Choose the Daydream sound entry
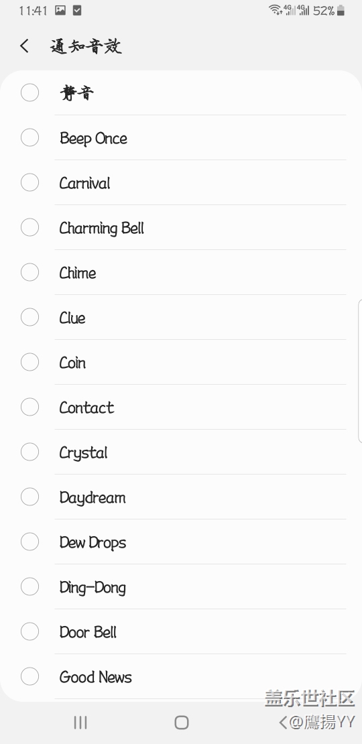 coord(181,497)
